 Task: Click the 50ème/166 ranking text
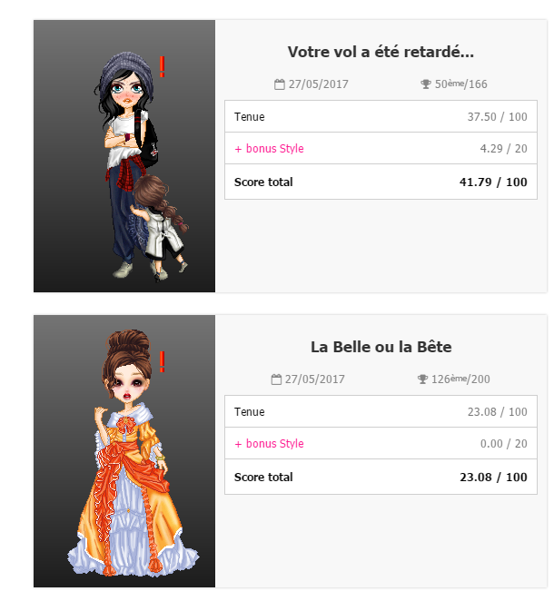click(460, 84)
